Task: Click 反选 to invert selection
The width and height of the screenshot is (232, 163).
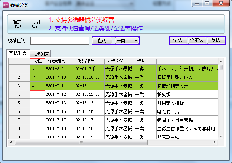Action: (215, 40)
